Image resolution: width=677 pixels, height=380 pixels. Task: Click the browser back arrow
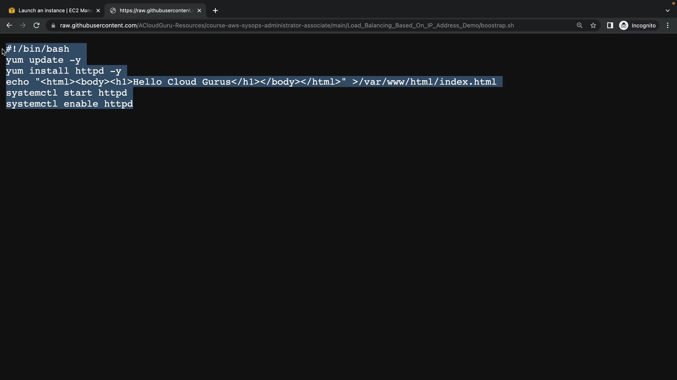click(9, 25)
